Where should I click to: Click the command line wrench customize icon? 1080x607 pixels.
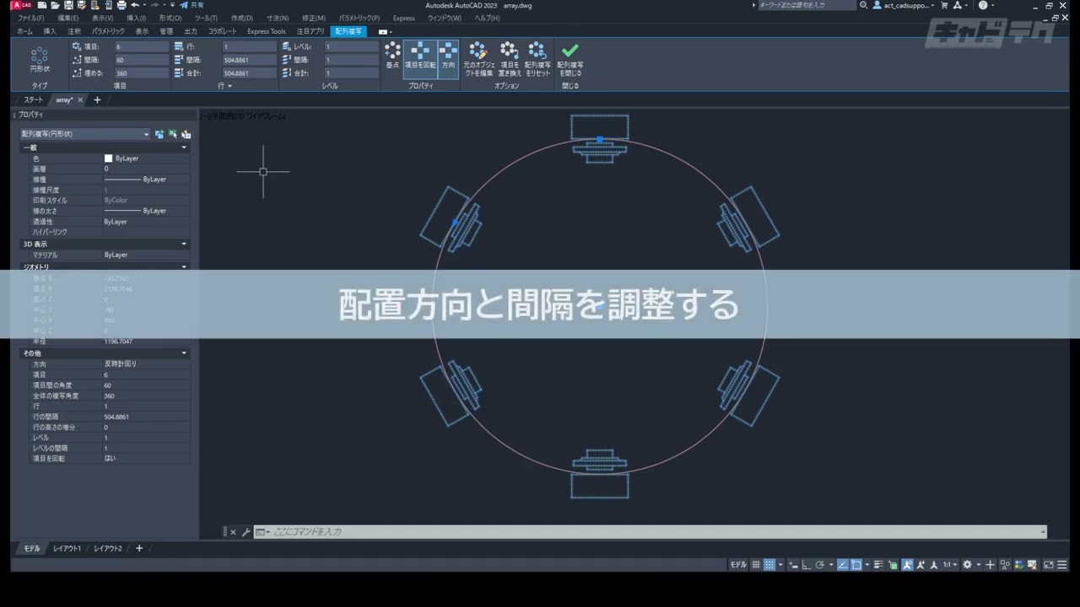[246, 532]
